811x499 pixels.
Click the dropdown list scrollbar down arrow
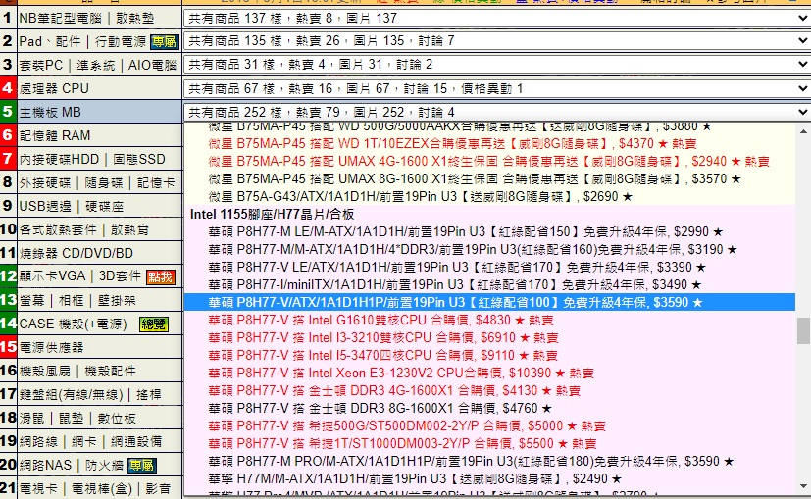803,486
